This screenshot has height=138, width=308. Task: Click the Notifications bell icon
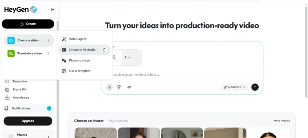click(x=7, y=108)
